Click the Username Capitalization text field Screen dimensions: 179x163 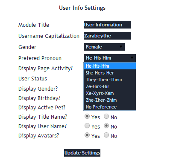(107, 36)
